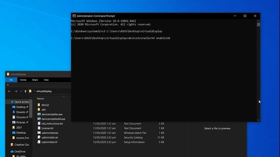Open the View ribbon tab
The image size is (280, 157).
tap(46, 80)
